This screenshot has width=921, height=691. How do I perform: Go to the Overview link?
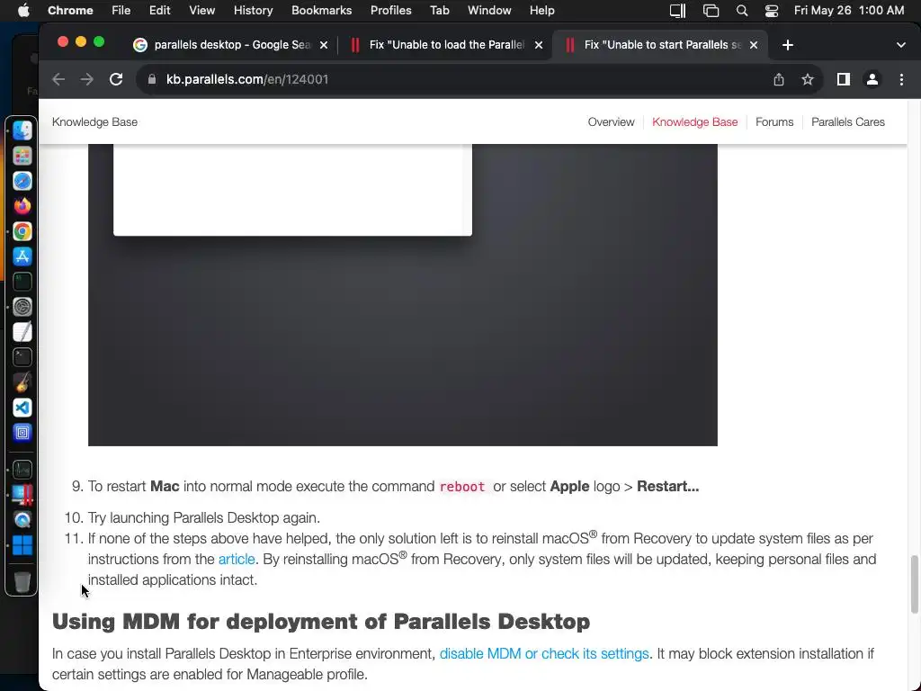coord(611,122)
